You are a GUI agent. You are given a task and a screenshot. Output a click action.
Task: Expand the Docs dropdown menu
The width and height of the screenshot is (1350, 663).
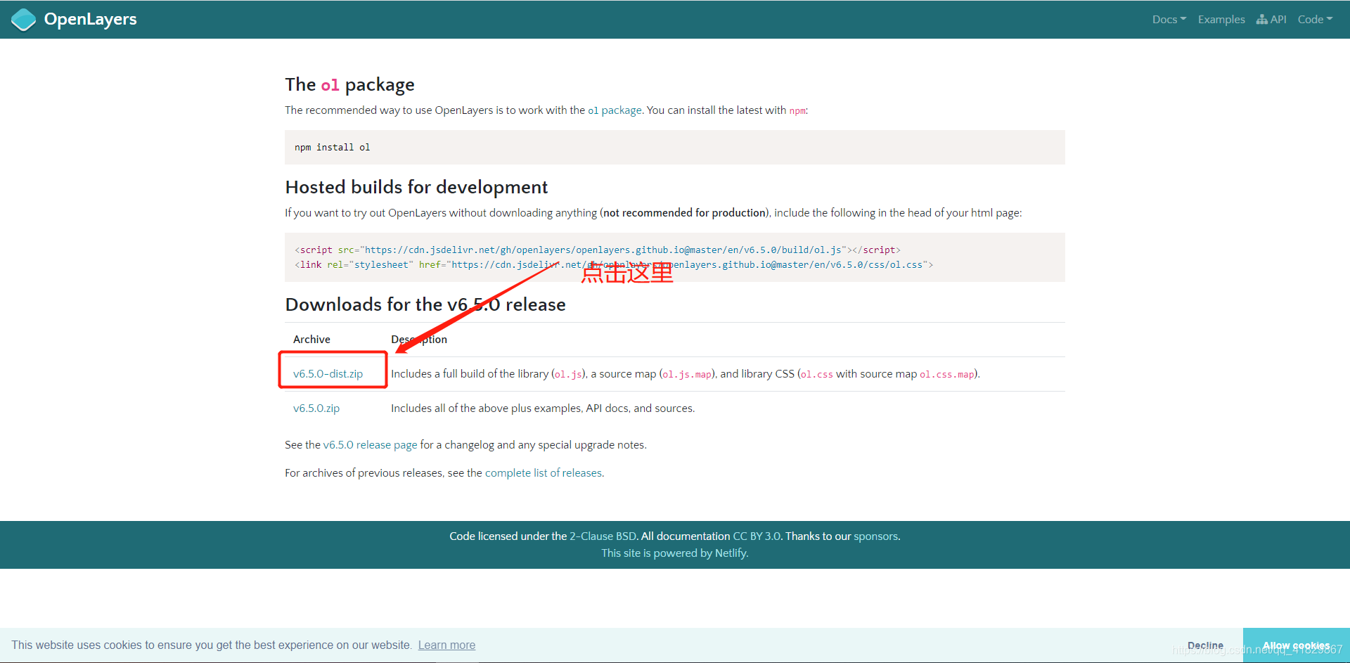[x=1169, y=20]
